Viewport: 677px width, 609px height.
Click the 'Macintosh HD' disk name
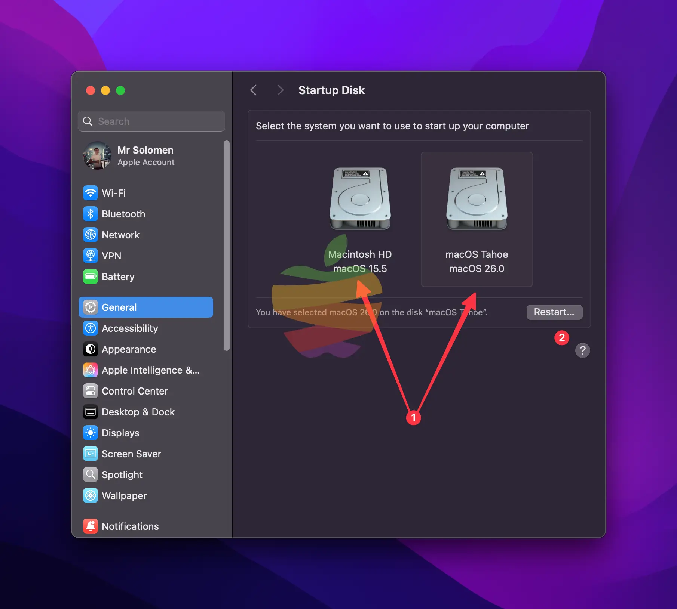coord(360,254)
